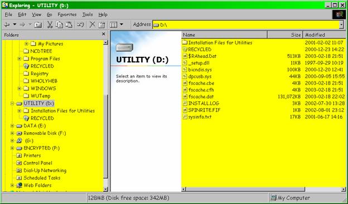The width and height of the screenshot is (348, 204).
Task: Expand the Removable Disk (F:) node
Action: (12, 133)
